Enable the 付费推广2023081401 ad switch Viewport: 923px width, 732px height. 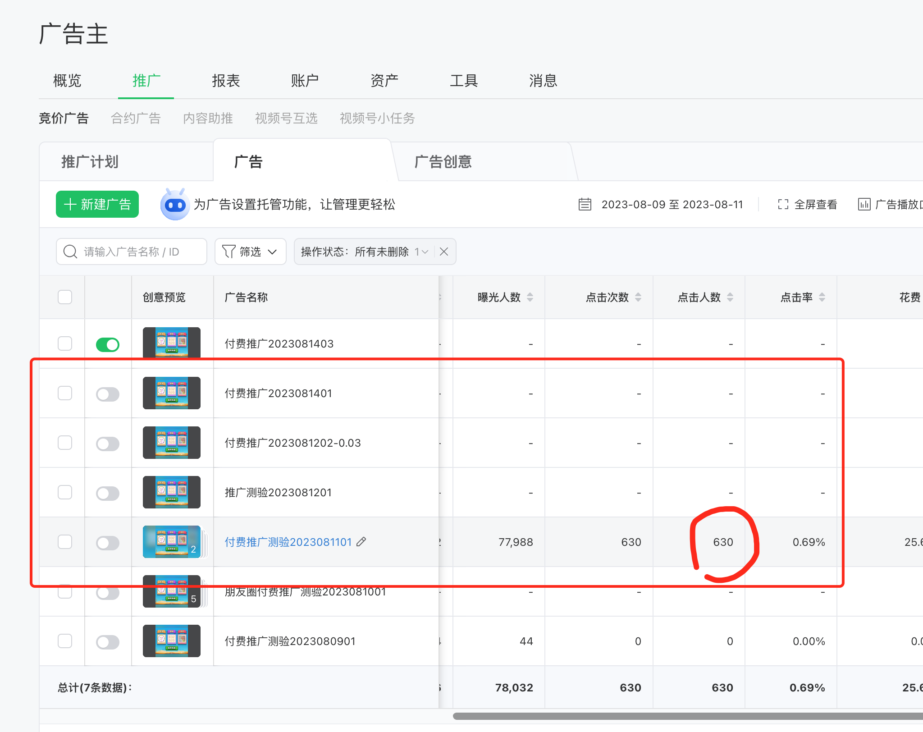click(x=108, y=394)
